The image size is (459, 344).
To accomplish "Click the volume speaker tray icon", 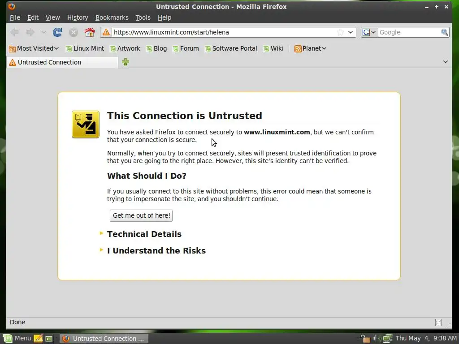I will (x=376, y=339).
